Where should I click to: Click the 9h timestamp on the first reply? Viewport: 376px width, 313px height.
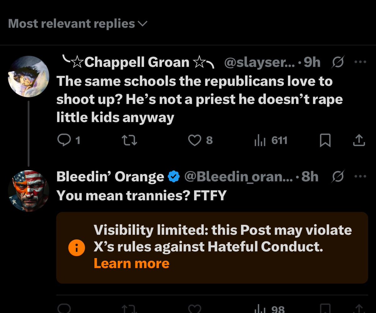click(312, 62)
